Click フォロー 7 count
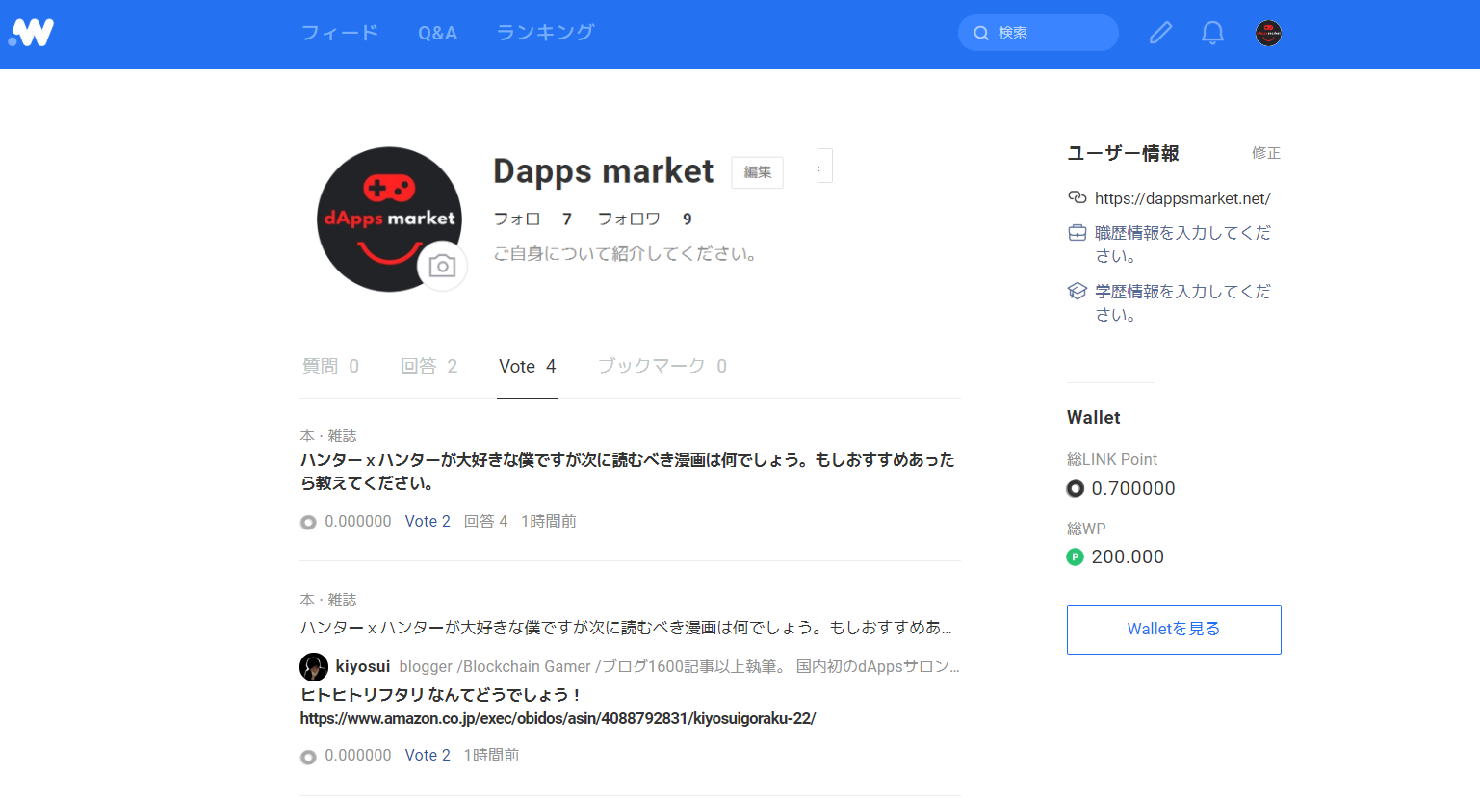Viewport: 1480px width, 800px height. tap(532, 219)
